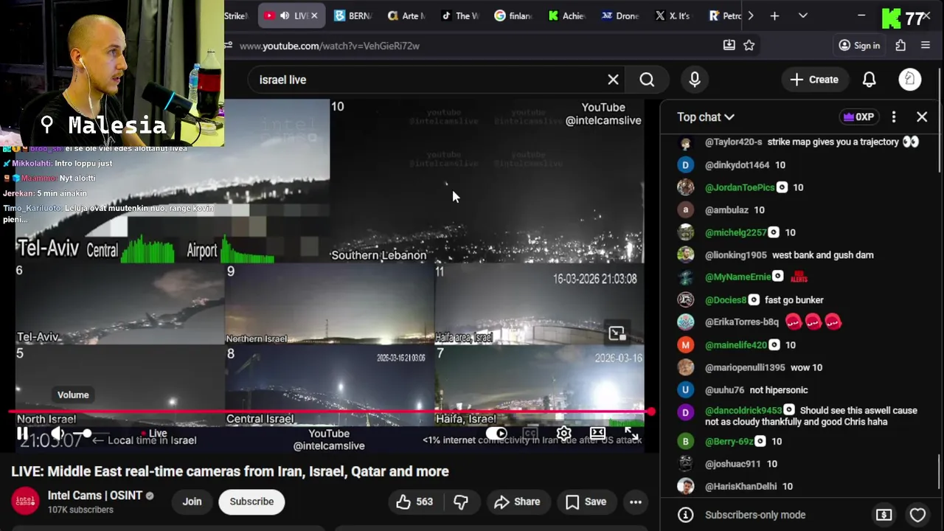The image size is (944, 531).
Task: Bookmark this page with the star
Action: click(749, 46)
